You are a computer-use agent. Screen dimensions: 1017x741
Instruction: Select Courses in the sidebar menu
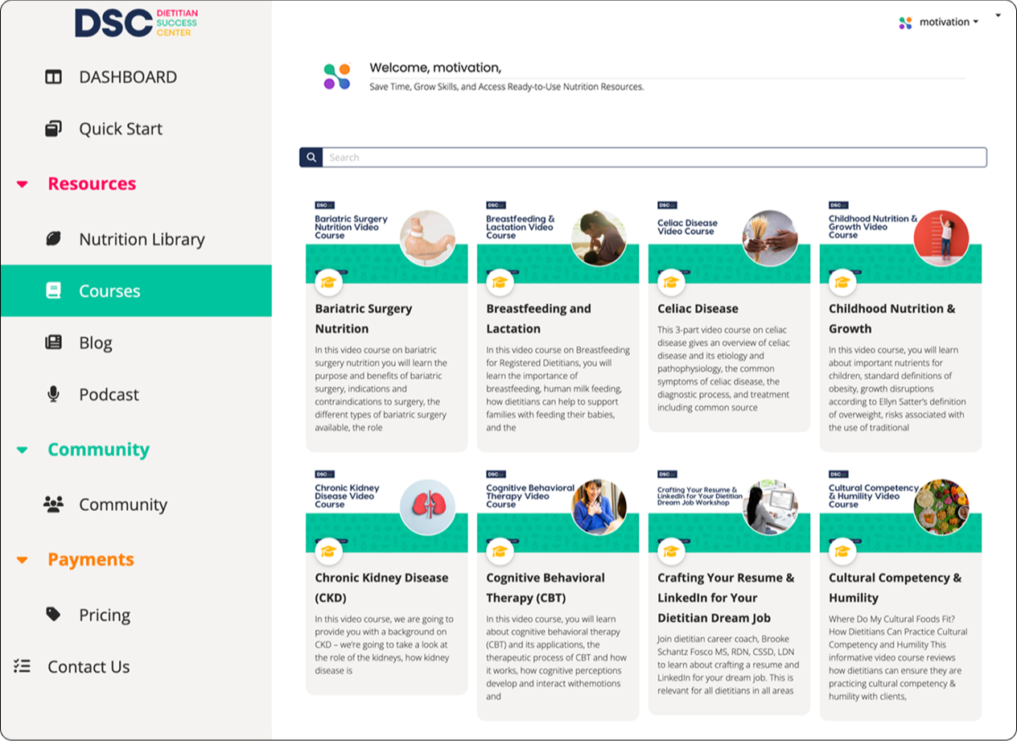108,290
